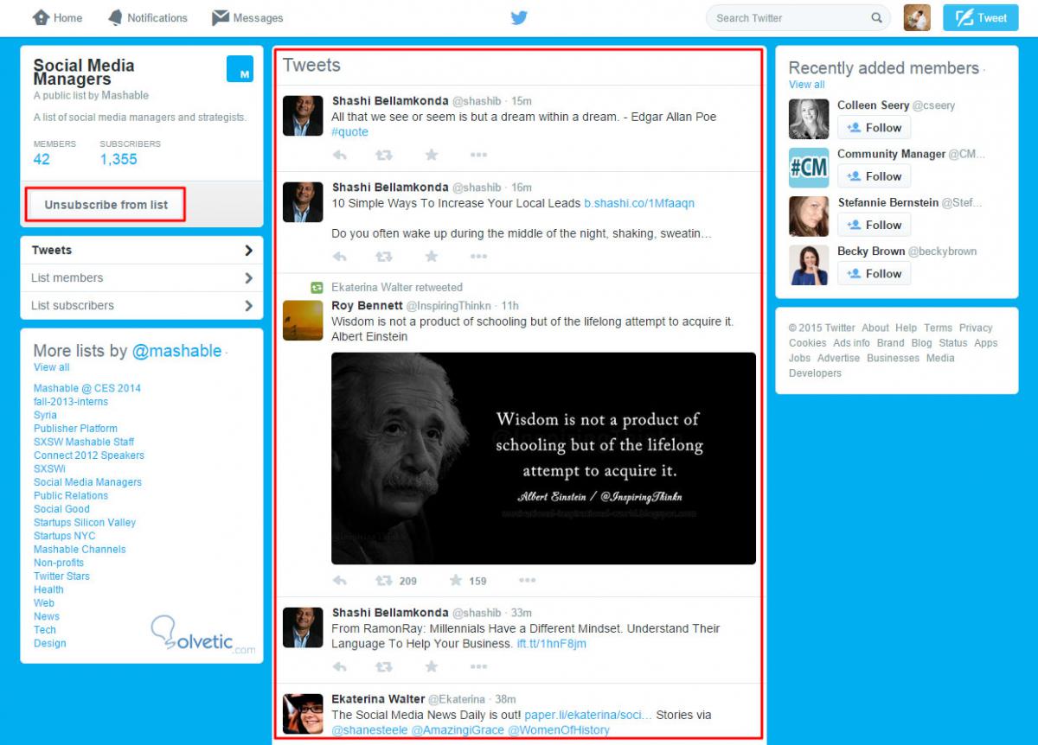Compose a new Tweet button
Screen dimensions: 1038x745
click(981, 17)
